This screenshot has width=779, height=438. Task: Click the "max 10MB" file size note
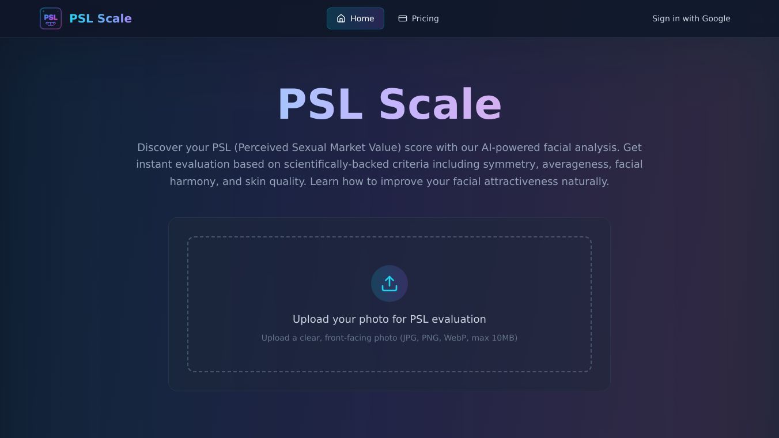pyautogui.click(x=494, y=338)
